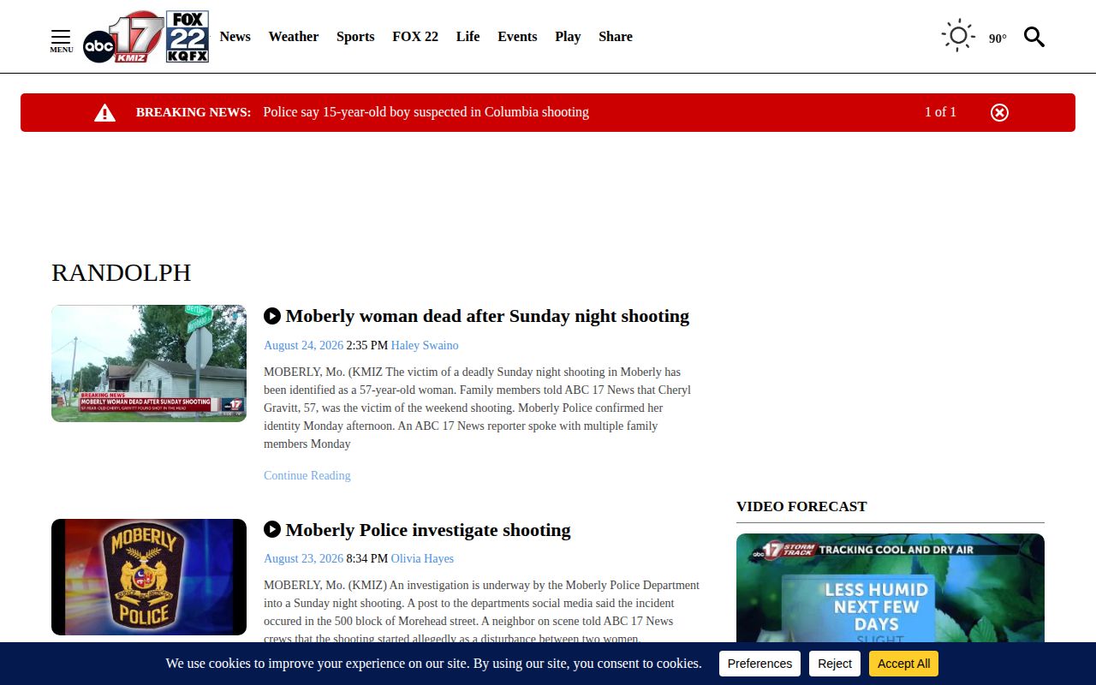Open cookie Preferences
Screen dimensions: 1096x685
coord(759,664)
